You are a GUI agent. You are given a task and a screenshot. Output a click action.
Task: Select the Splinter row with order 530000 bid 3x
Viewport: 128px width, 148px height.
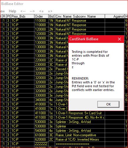coord(64,126)
